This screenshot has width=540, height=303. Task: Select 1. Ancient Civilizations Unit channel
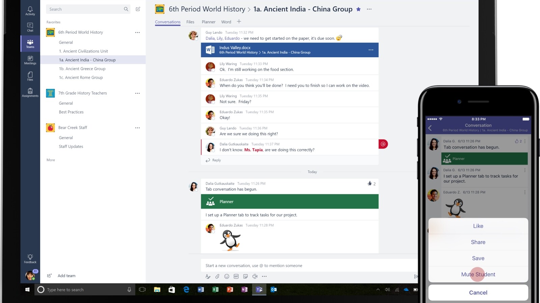tap(83, 51)
